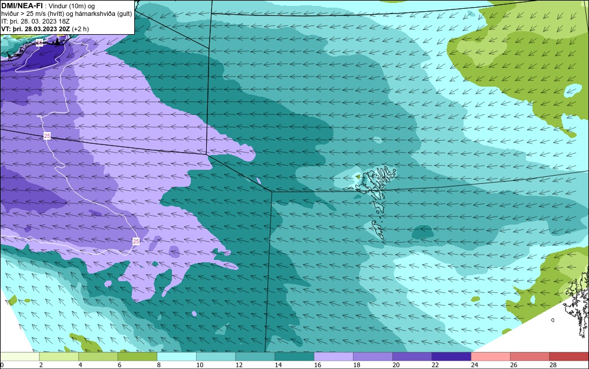The image size is (589, 369).
Task: Click the olive green 6–8 m/s legend swatch
Action: pos(137,357)
